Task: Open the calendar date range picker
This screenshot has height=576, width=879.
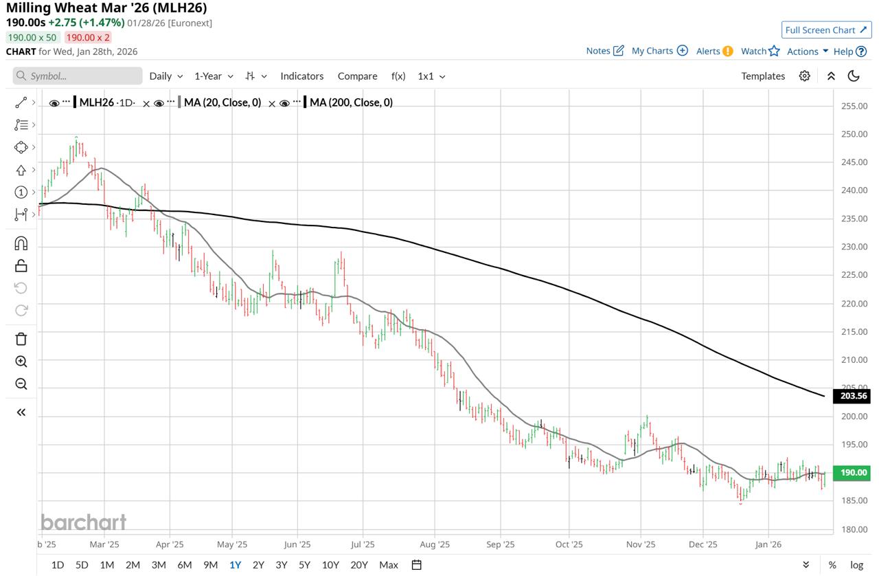Action: click(416, 565)
